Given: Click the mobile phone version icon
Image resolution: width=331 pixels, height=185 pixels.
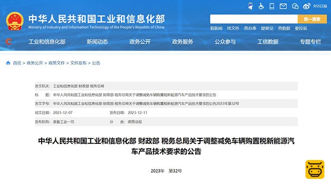Looking at the screenshot, I should coord(272,6).
